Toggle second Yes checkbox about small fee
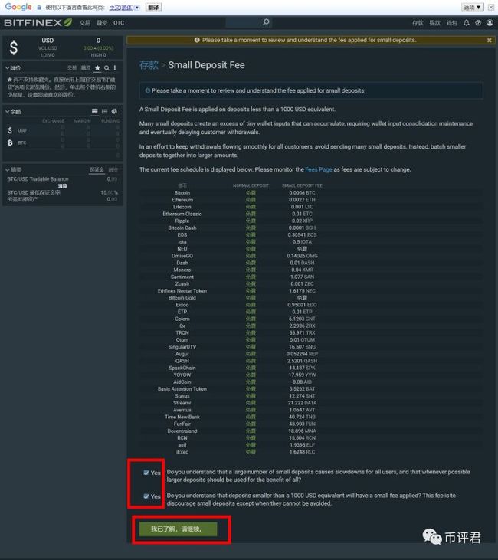Screen dimensions: 498x560 pyautogui.click(x=146, y=496)
